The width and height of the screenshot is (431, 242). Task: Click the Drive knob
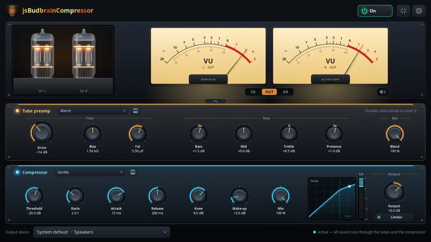pos(42,133)
